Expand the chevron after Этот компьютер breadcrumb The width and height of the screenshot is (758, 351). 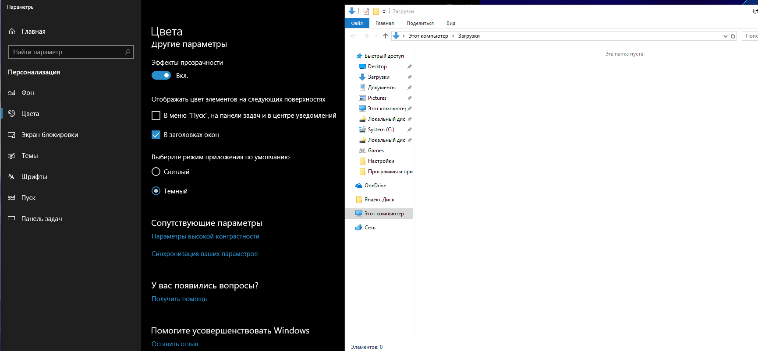coord(453,36)
